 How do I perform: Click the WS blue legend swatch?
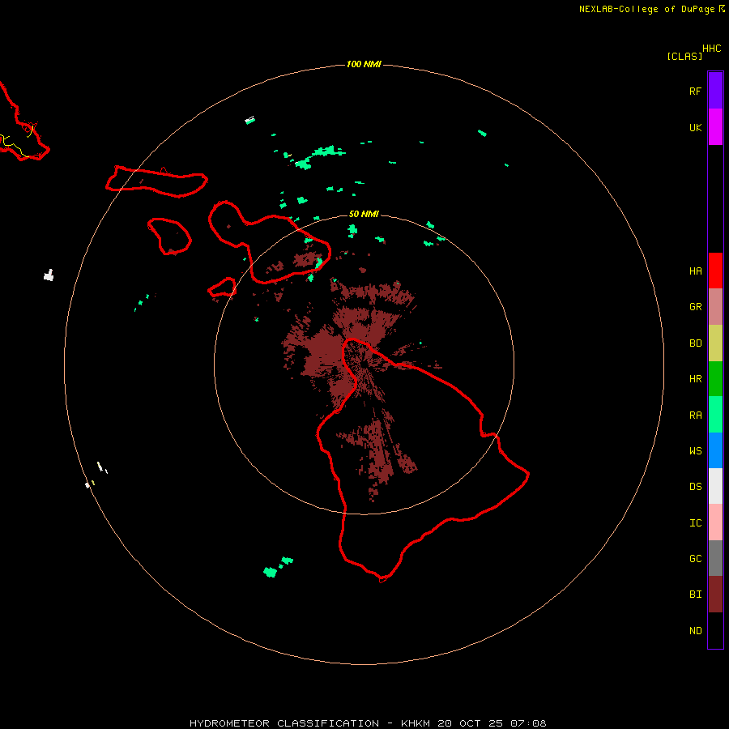pyautogui.click(x=715, y=450)
